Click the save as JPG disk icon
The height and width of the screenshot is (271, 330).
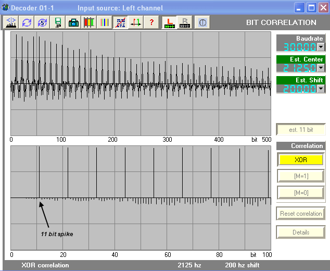(x=58, y=22)
